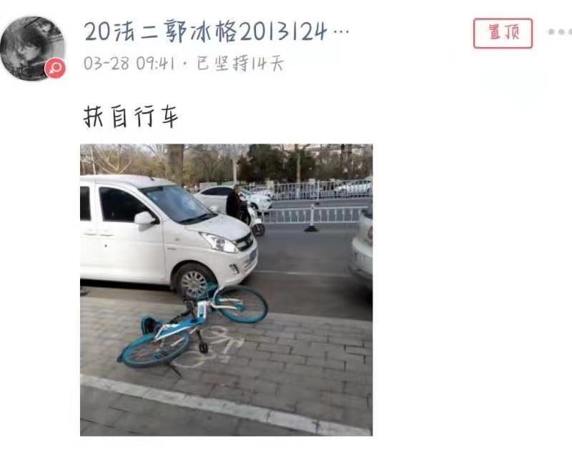The width and height of the screenshot is (572, 455).
Task: Click the van's side mirror
Action: 145,218
